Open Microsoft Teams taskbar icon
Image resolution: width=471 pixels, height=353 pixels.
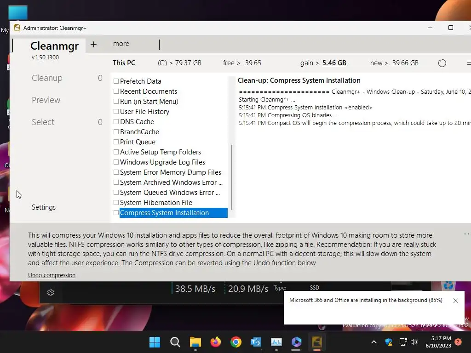click(x=256, y=342)
